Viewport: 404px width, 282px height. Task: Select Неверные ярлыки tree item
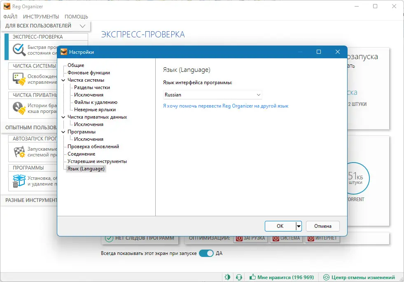pyautogui.click(x=95, y=110)
